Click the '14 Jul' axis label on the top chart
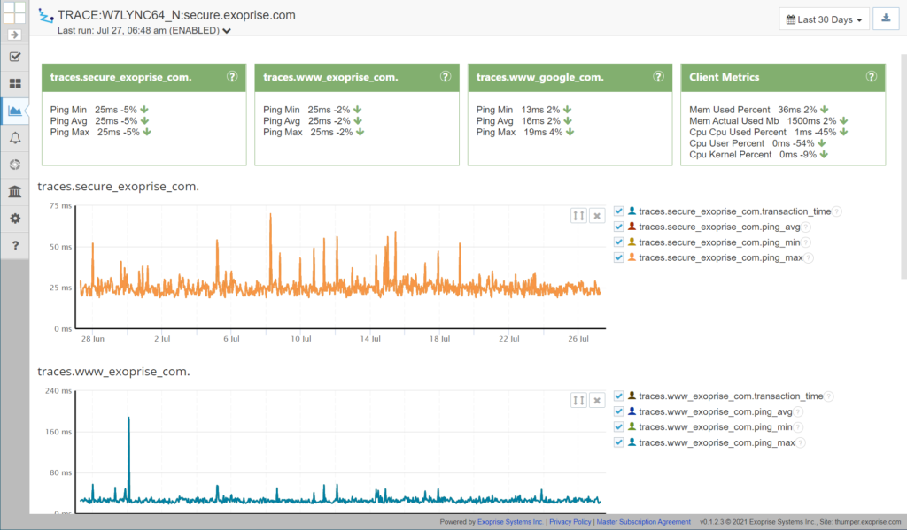This screenshot has height=530, width=907. pyautogui.click(x=370, y=339)
